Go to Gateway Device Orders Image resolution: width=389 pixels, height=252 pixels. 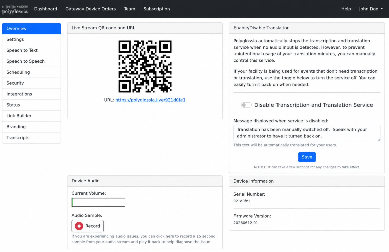[x=90, y=9]
